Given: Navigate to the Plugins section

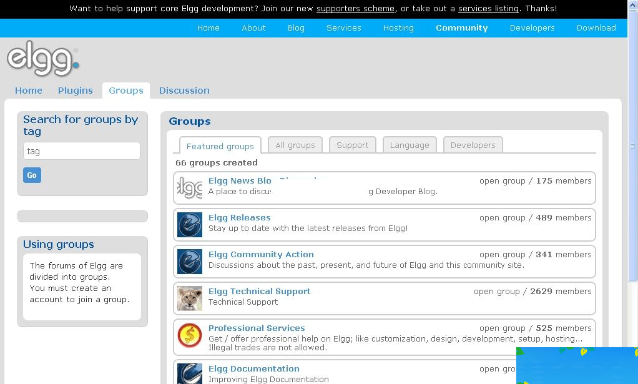Looking at the screenshot, I should (75, 90).
